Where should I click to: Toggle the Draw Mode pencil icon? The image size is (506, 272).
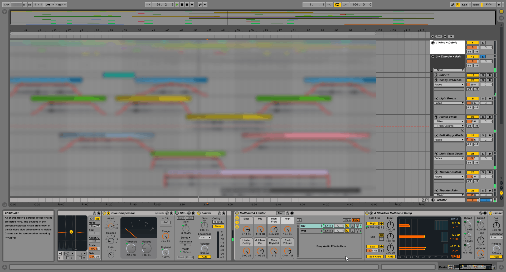pos(453,4)
